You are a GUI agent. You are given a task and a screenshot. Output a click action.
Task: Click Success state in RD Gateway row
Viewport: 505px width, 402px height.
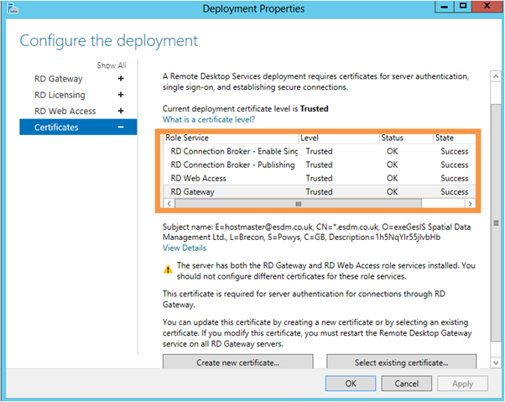455,191
